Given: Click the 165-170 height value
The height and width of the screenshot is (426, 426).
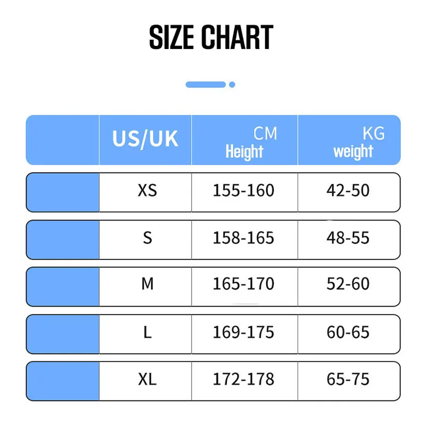Looking at the screenshot, I should (x=243, y=284).
